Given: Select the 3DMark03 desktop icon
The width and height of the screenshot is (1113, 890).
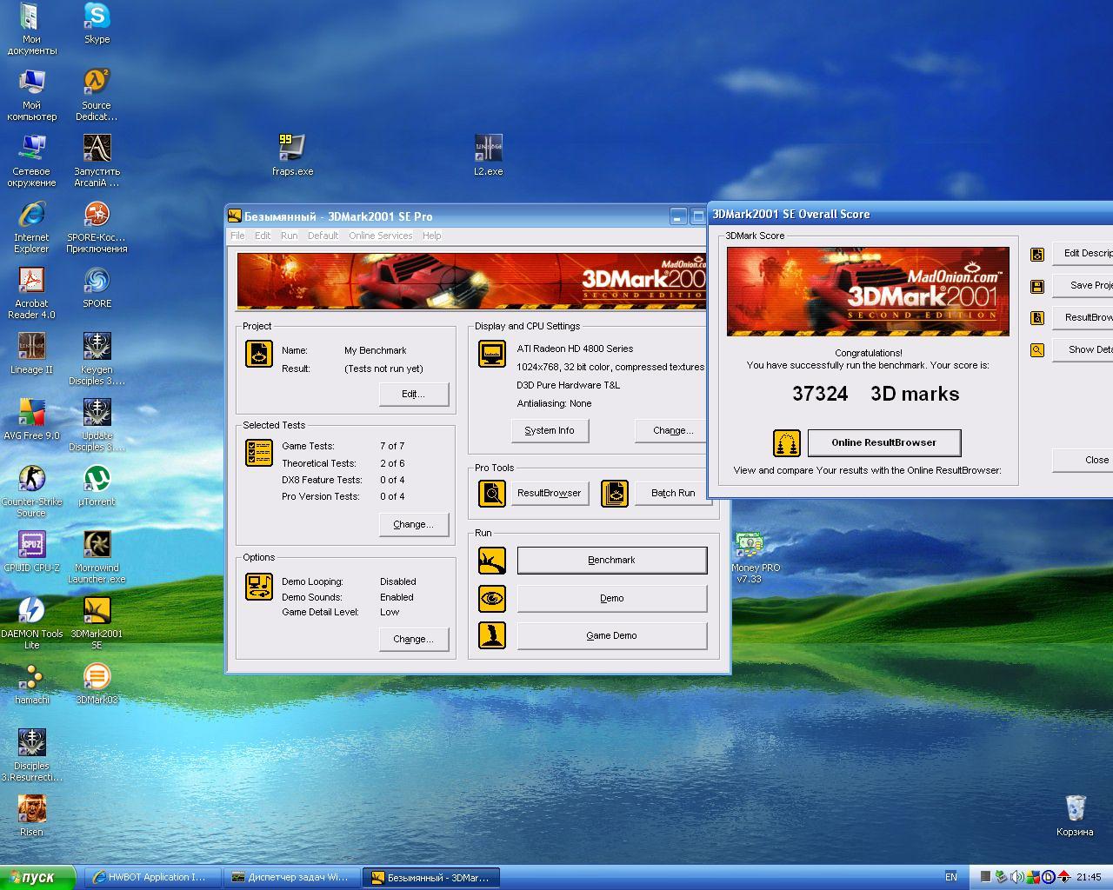Looking at the screenshot, I should point(97,684).
